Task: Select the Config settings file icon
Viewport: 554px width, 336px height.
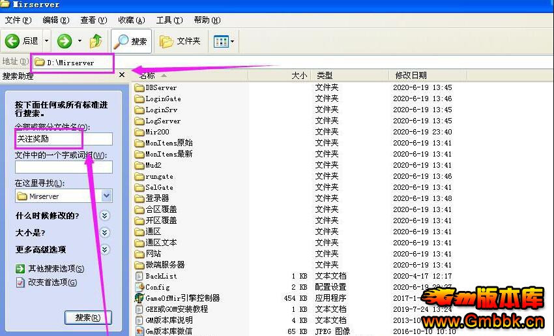Action: pos(139,287)
